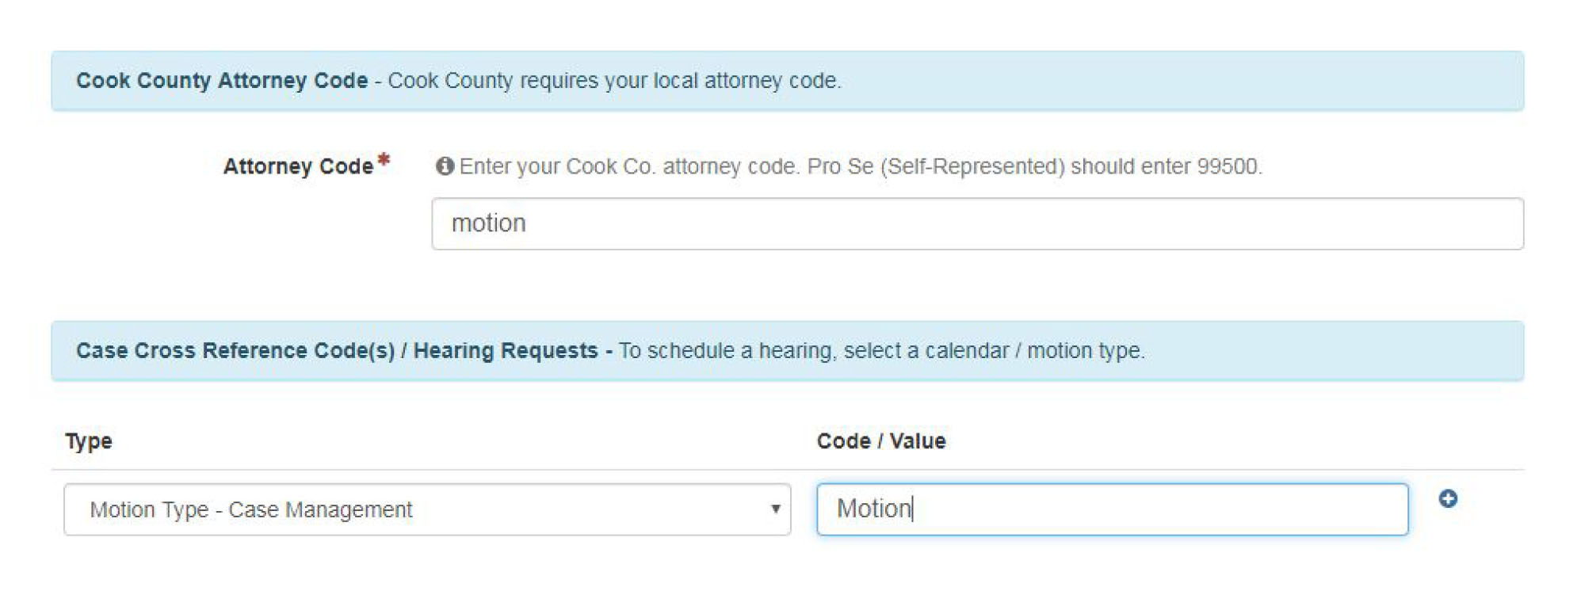
Task: Click the Motion text in the Code / Value box
Action: pos(874,509)
